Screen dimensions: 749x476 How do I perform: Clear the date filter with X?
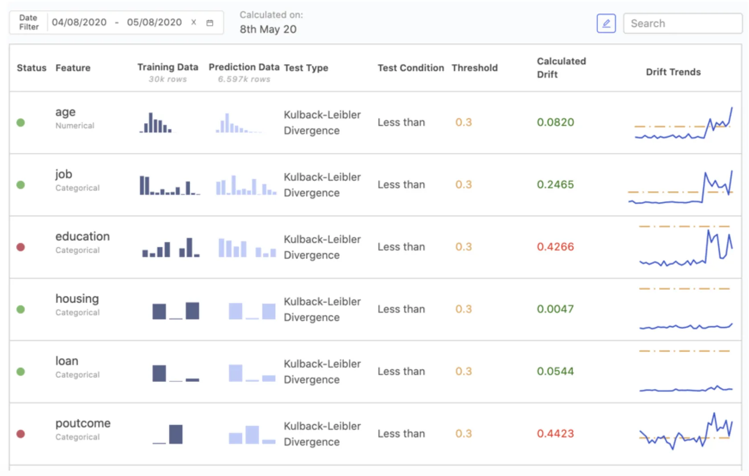coord(194,22)
